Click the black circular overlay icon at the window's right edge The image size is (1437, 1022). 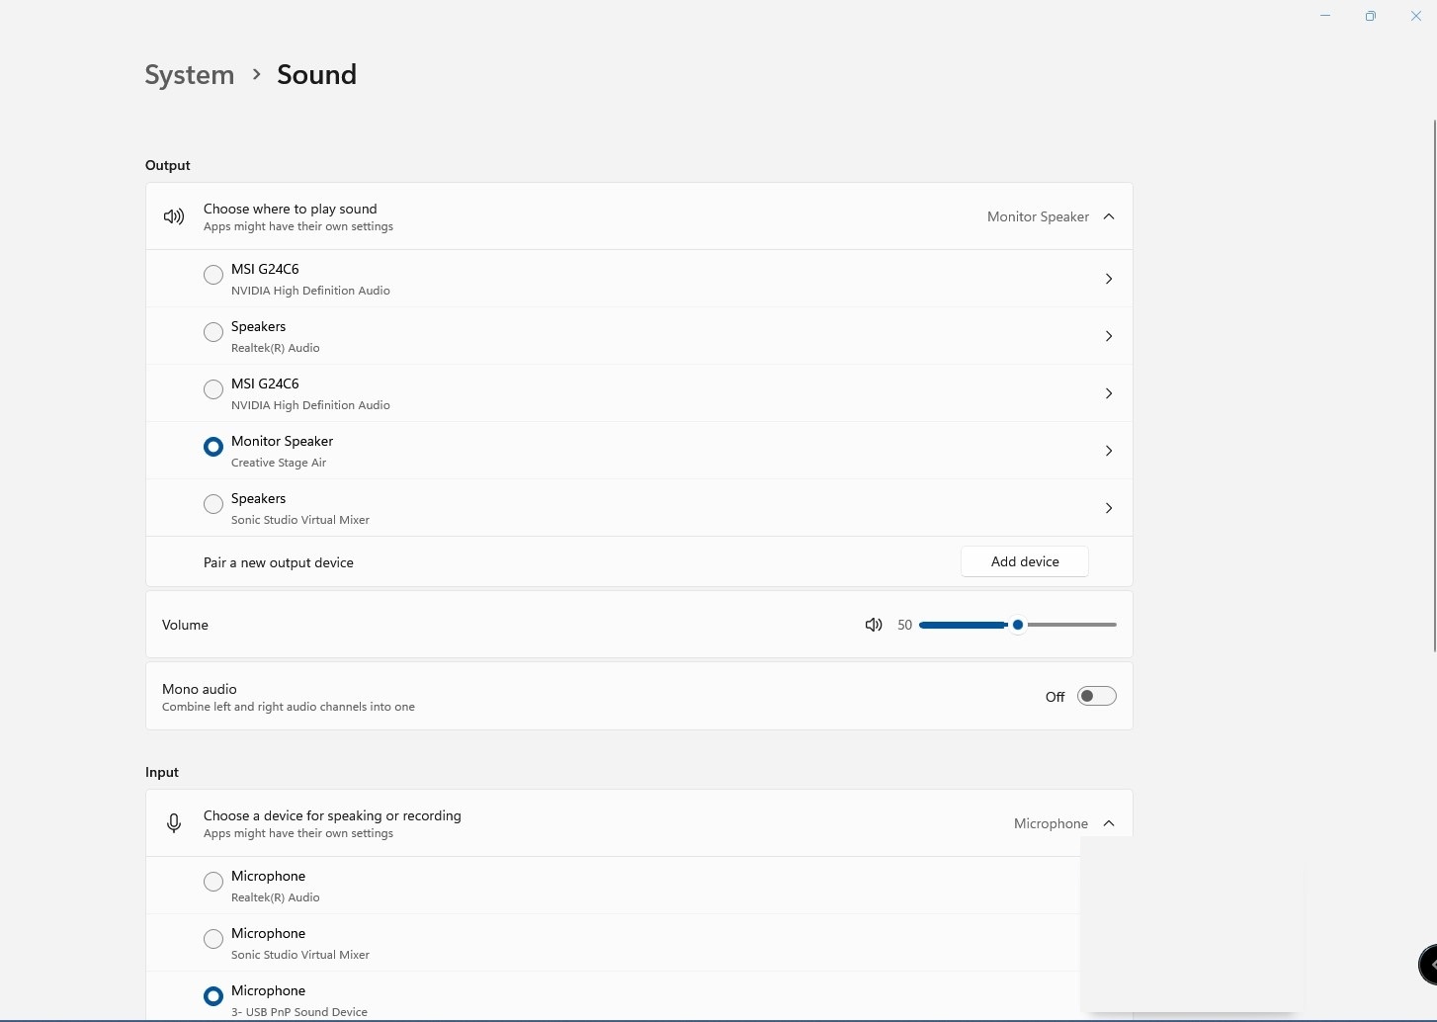click(1428, 965)
